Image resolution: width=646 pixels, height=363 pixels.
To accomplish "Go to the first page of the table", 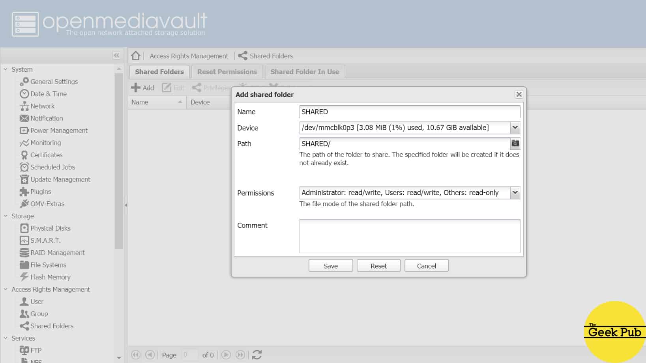I will (x=136, y=355).
